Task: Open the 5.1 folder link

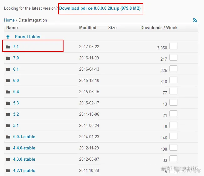Action: click(16, 125)
